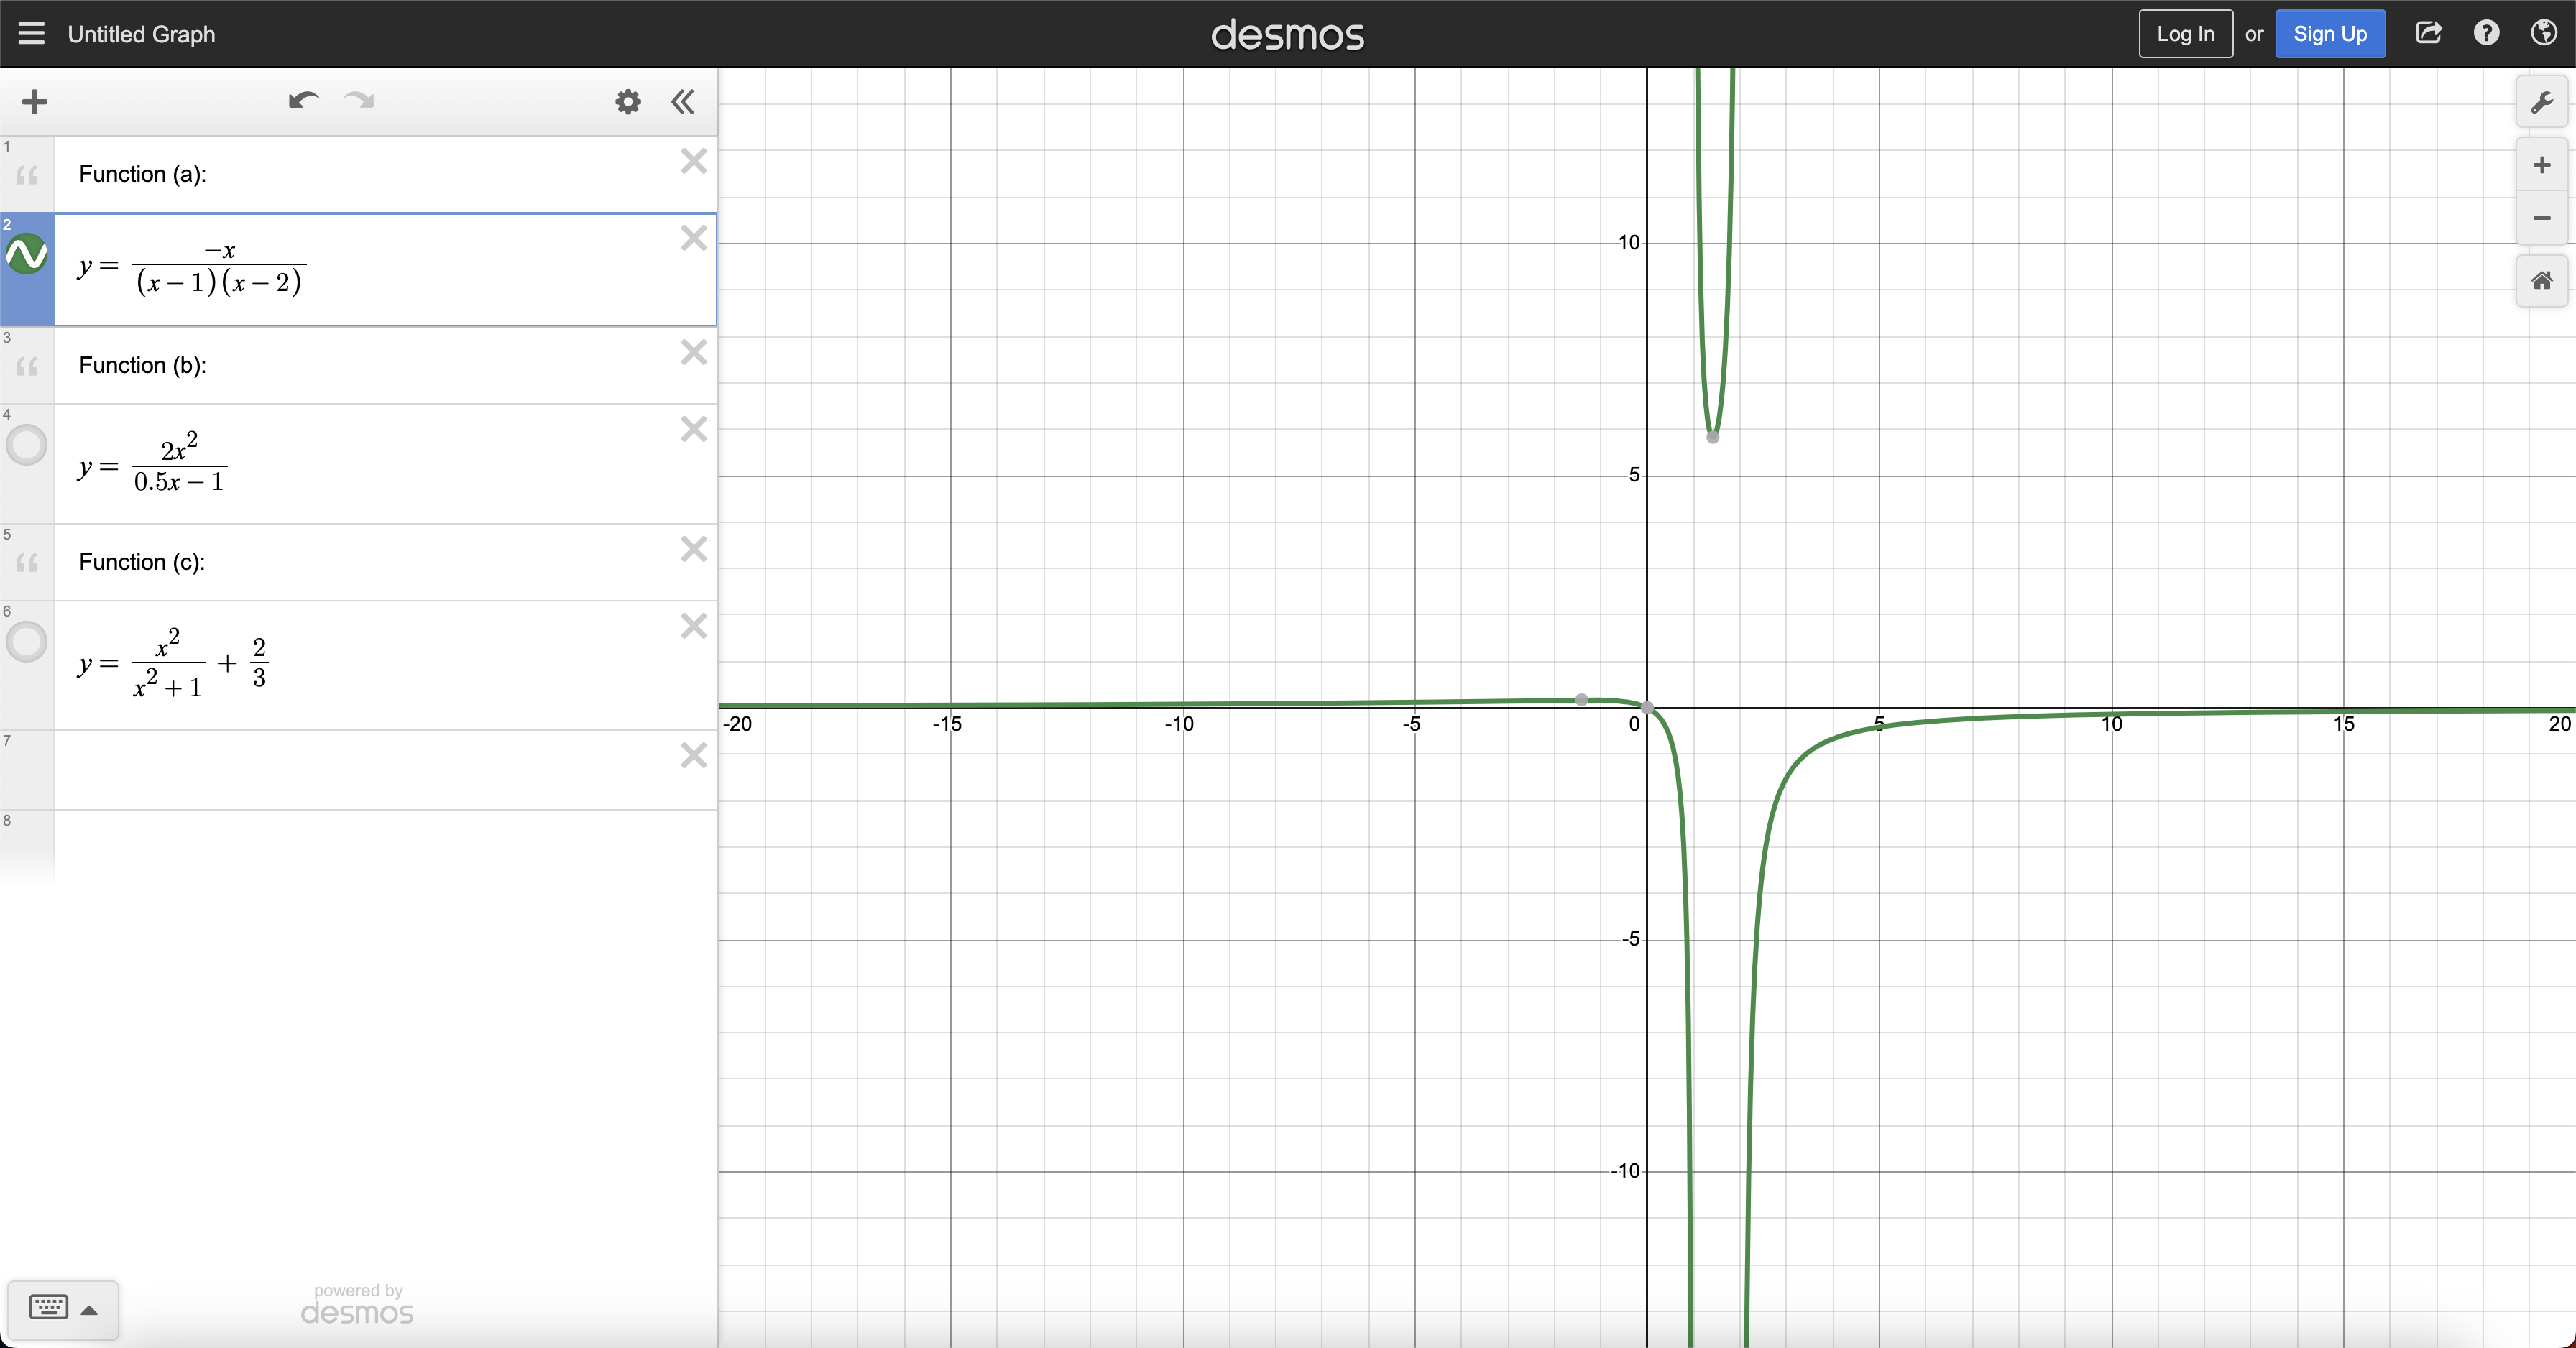The image size is (2576, 1348).
Task: Reset view with the home icon
Action: pos(2541,281)
